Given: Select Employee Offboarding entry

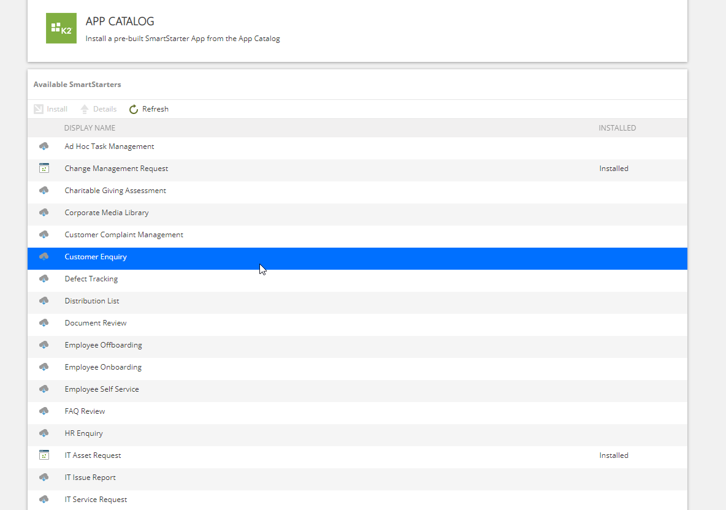Looking at the screenshot, I should tap(357, 346).
